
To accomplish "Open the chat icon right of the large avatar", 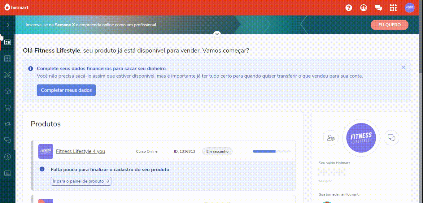I will [391, 138].
